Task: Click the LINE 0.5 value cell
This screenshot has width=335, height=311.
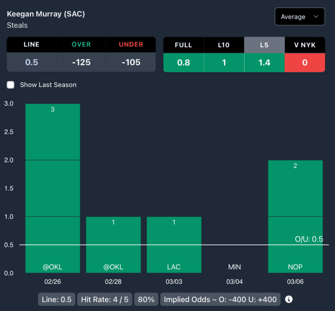Action: tap(32, 62)
